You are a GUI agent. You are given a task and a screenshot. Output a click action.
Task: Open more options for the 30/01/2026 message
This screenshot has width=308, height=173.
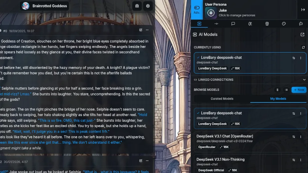[x=147, y=161]
